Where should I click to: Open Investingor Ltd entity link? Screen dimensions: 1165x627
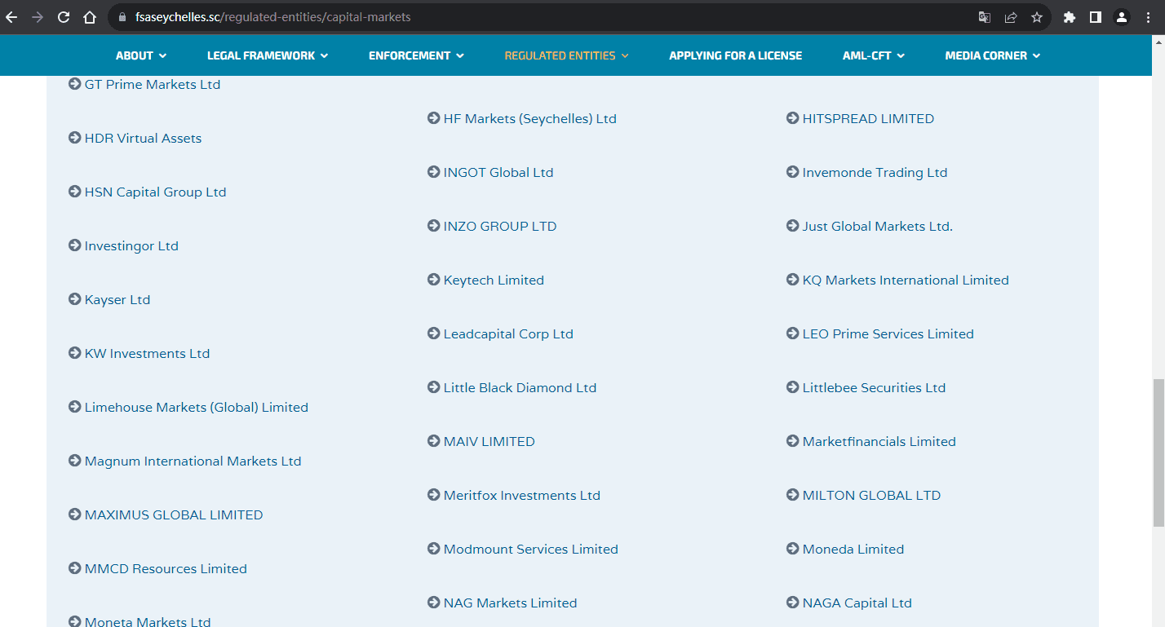tap(131, 245)
